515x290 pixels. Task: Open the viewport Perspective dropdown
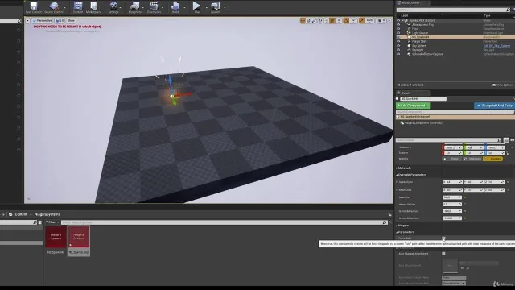42,21
